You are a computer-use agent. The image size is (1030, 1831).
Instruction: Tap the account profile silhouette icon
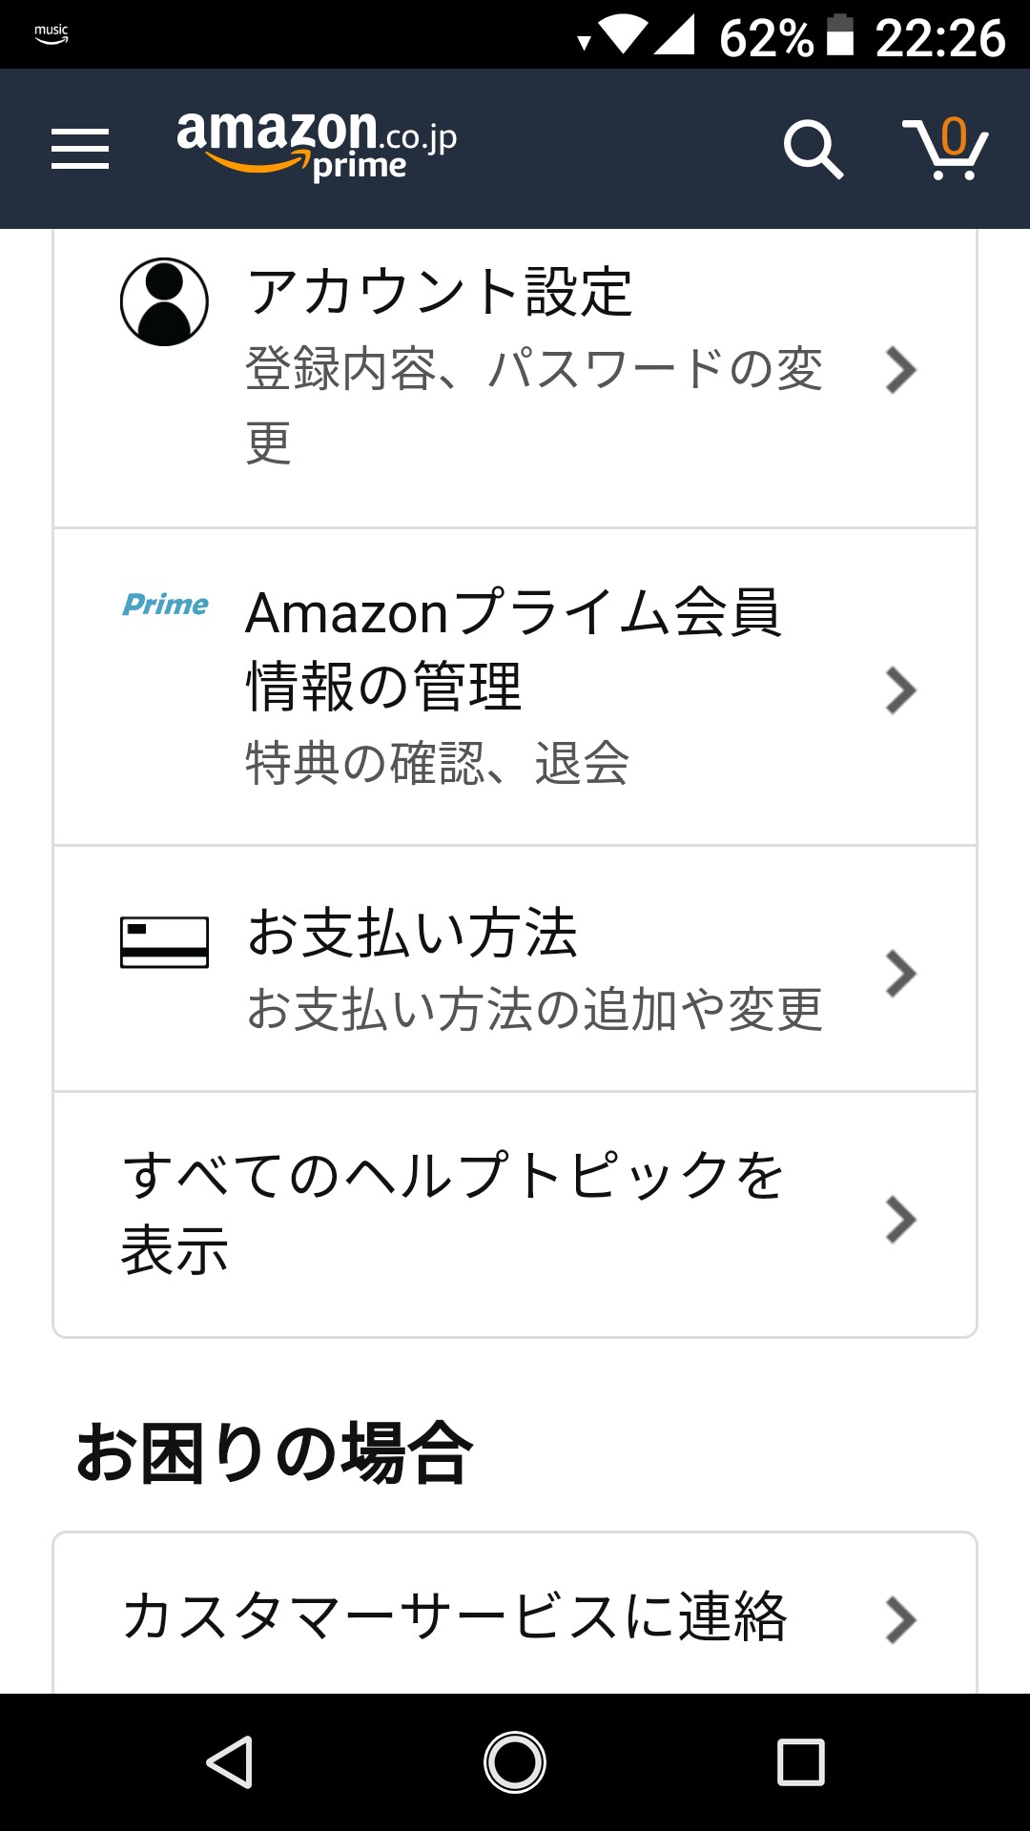(x=164, y=301)
